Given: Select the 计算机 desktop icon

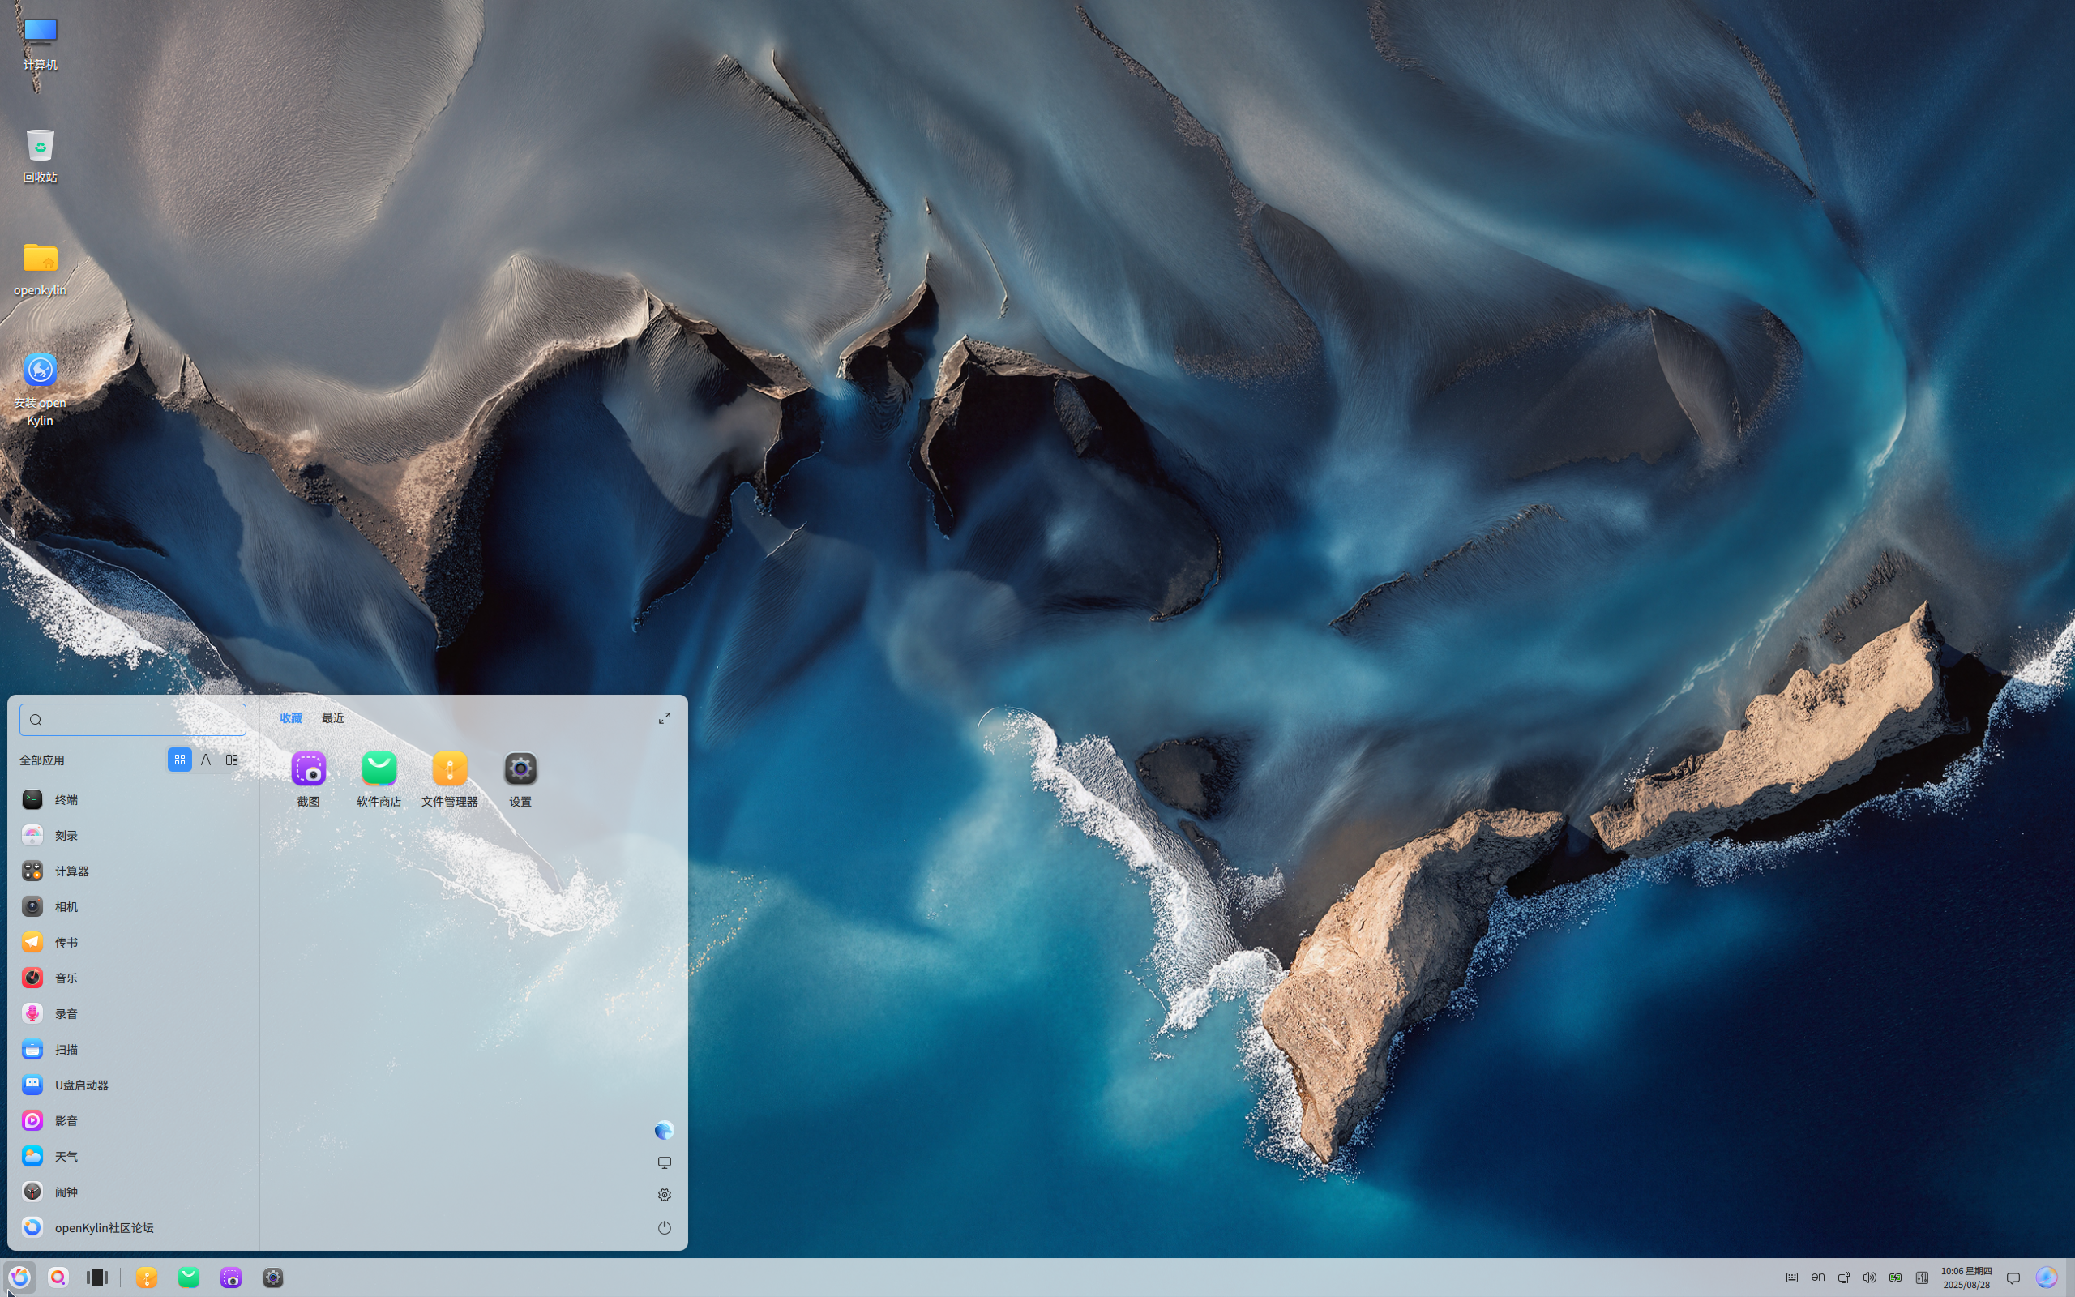Looking at the screenshot, I should [41, 44].
